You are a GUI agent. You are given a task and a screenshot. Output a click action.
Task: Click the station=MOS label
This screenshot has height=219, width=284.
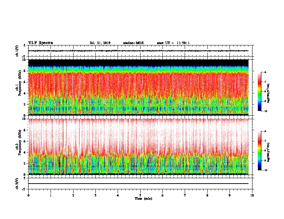pyautogui.click(x=133, y=43)
